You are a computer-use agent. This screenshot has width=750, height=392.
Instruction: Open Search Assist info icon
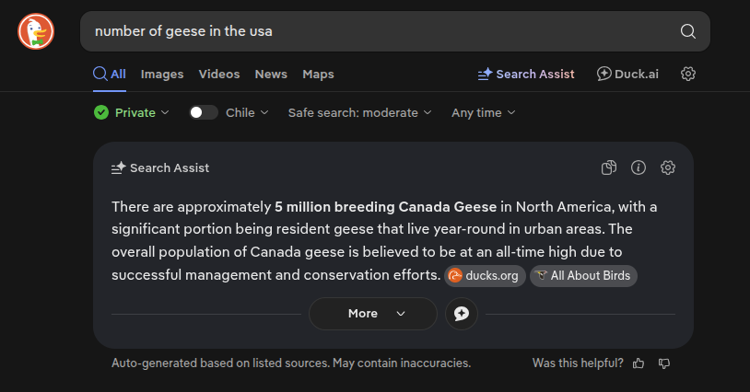[639, 167]
